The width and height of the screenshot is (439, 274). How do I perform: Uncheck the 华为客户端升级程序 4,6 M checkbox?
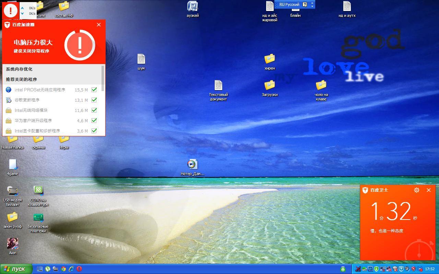[94, 121]
